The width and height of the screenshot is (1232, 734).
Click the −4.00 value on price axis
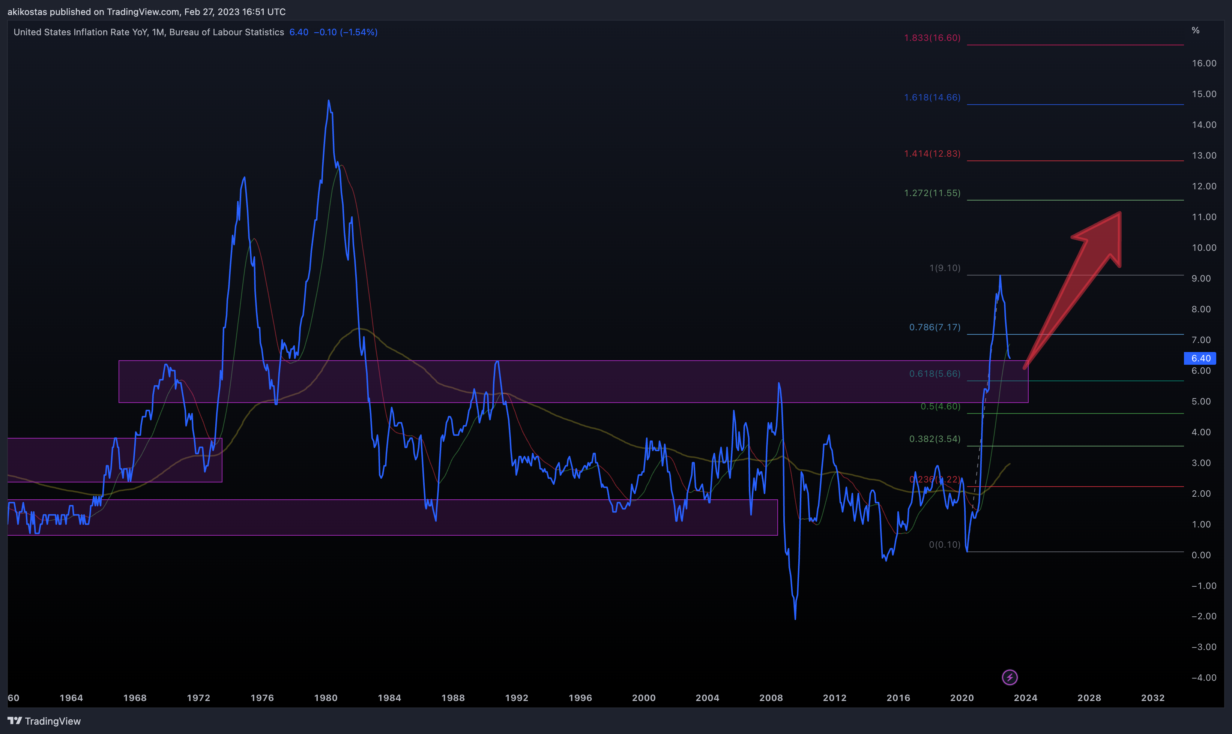[x=1204, y=678]
